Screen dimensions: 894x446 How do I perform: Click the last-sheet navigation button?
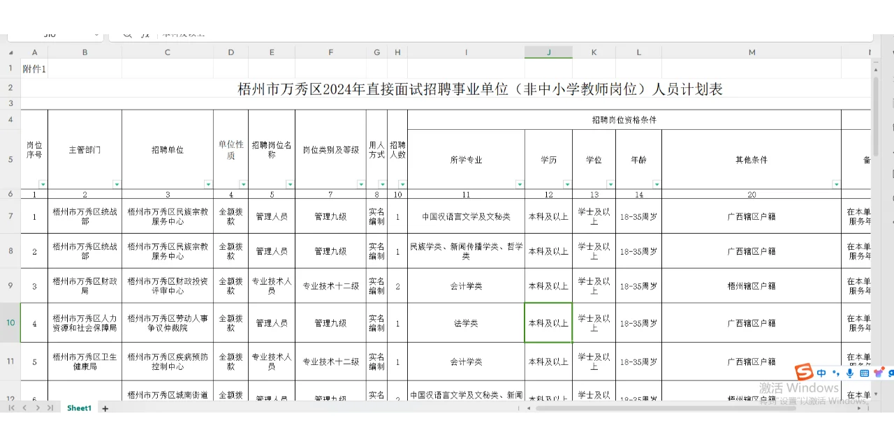[x=50, y=408]
